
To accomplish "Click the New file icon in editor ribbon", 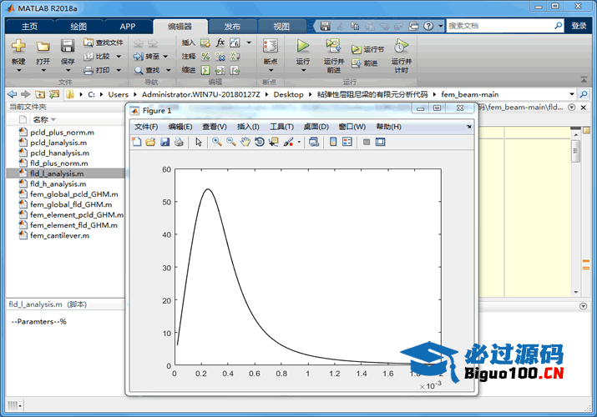I will click(x=18, y=46).
